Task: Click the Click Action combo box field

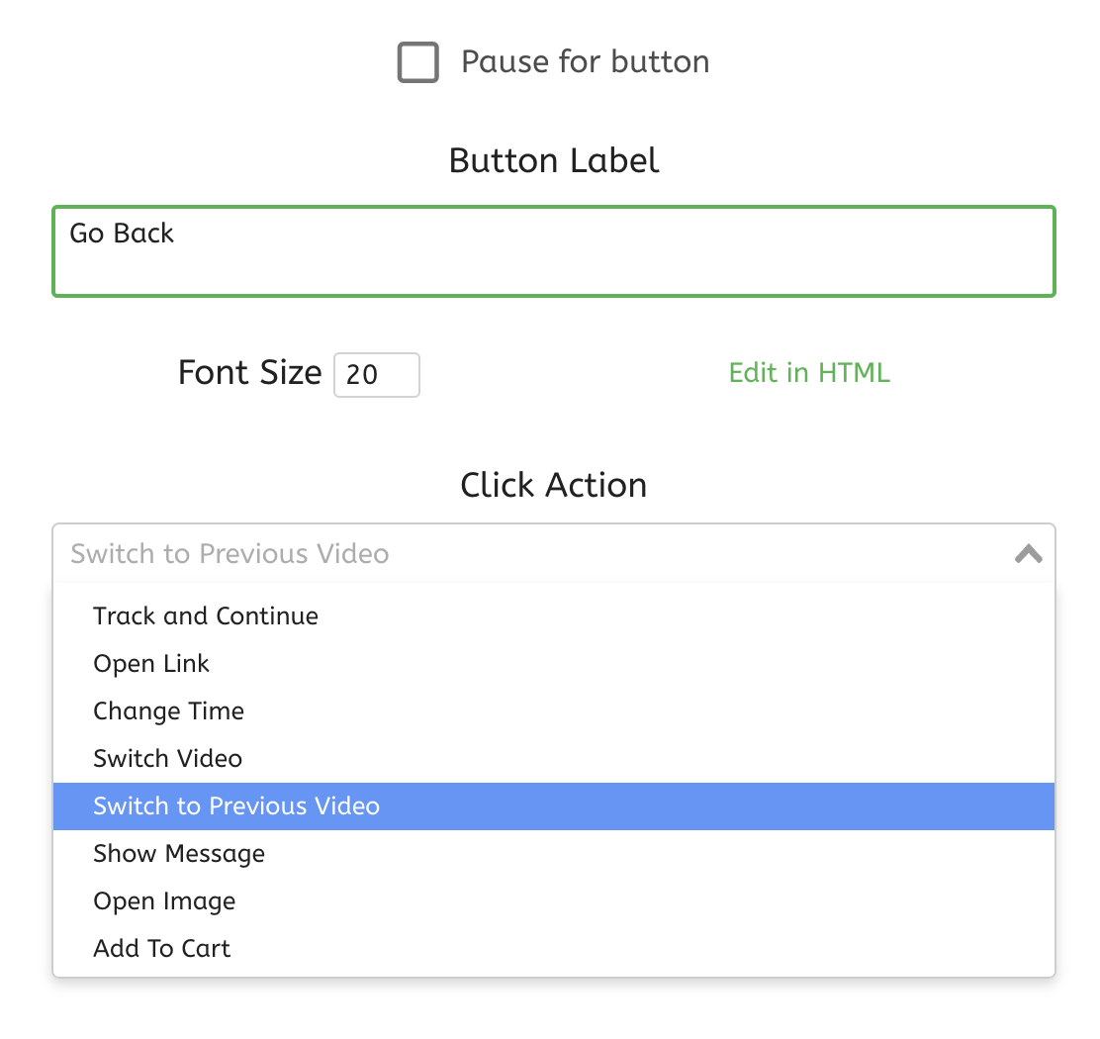Action: point(534,553)
